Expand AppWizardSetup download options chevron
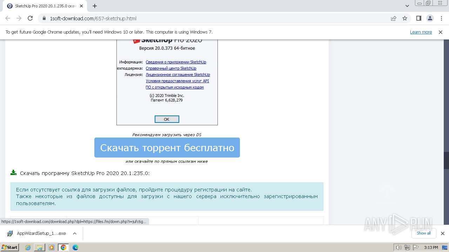 (x=74, y=233)
